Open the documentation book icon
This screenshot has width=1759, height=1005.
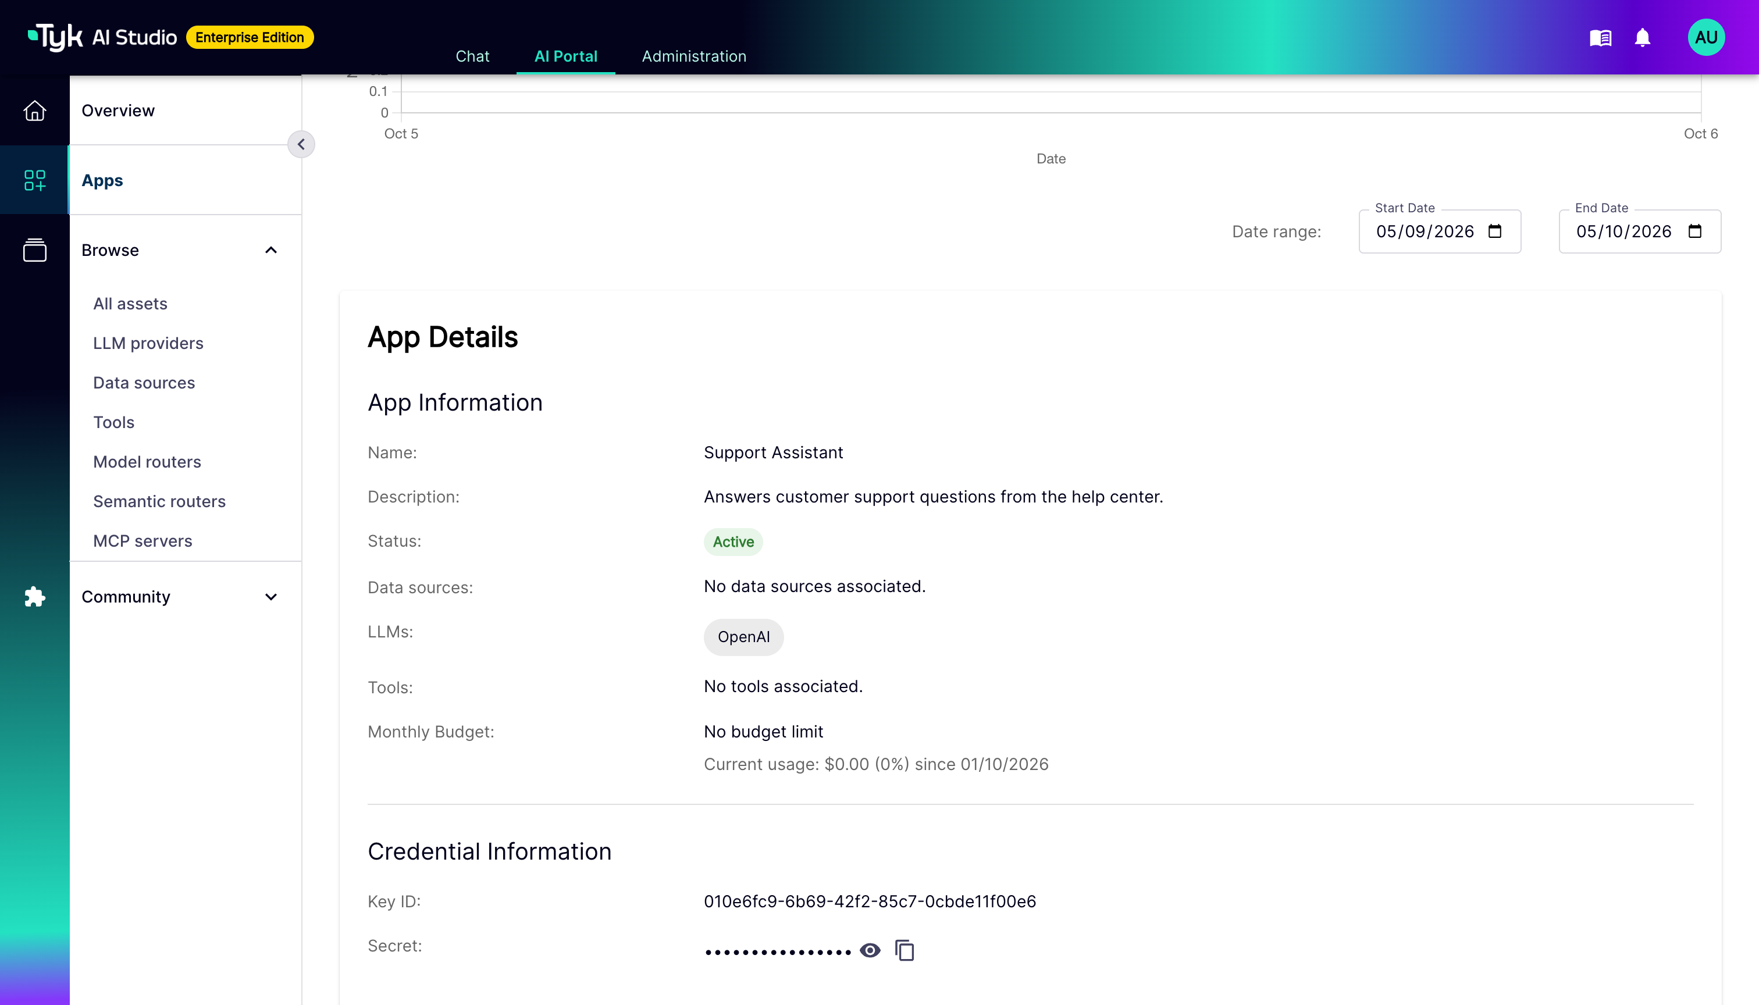tap(1600, 37)
